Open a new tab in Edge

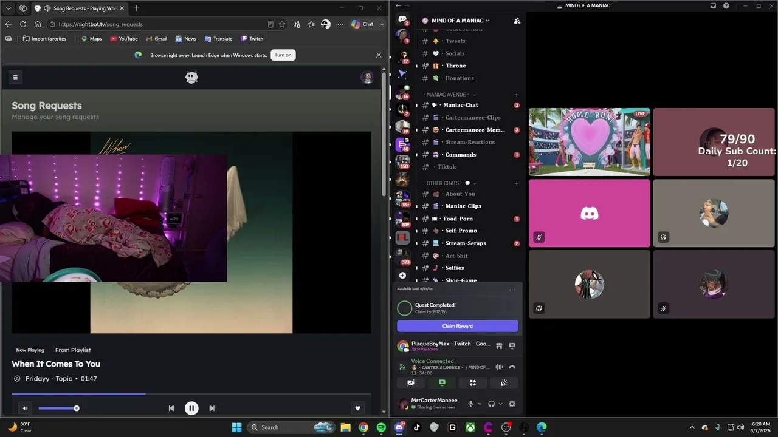[136, 8]
